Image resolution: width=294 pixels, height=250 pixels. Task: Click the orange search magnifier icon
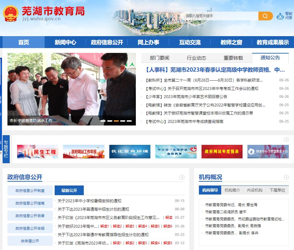tap(266, 15)
